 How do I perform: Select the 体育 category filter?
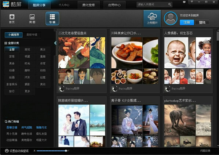(43, 64)
